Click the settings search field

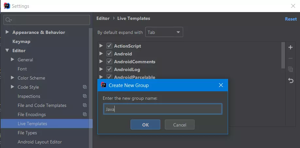47,20
